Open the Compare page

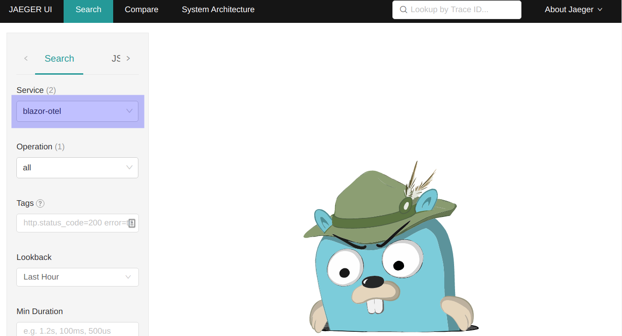(x=142, y=10)
